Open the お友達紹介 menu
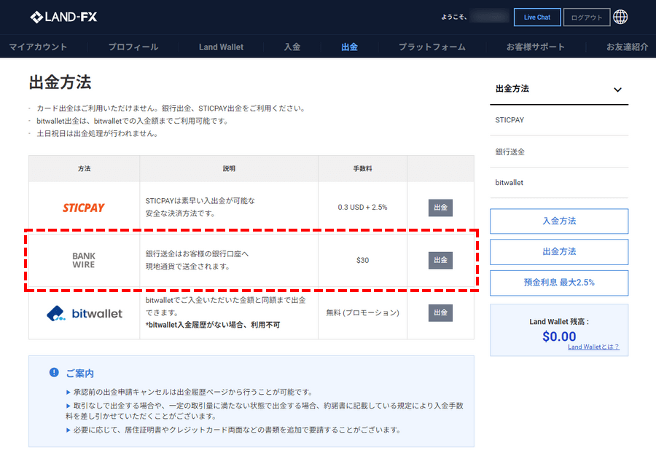The image size is (656, 461). (x=627, y=47)
